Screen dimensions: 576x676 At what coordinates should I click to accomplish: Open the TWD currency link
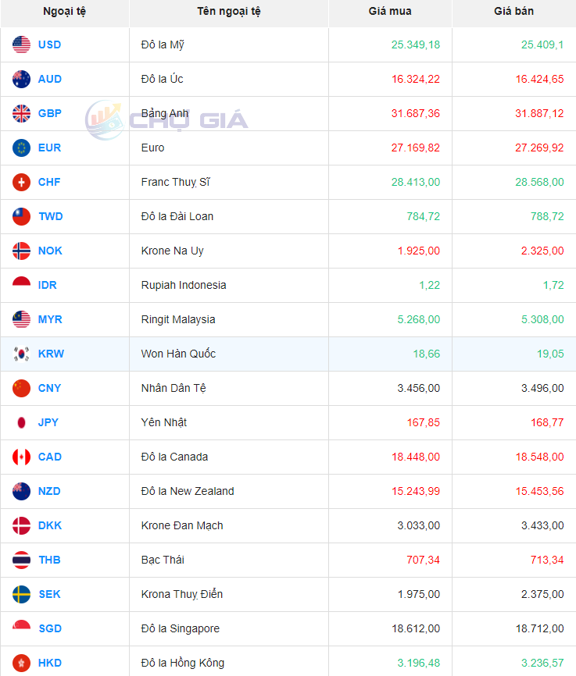click(x=50, y=216)
